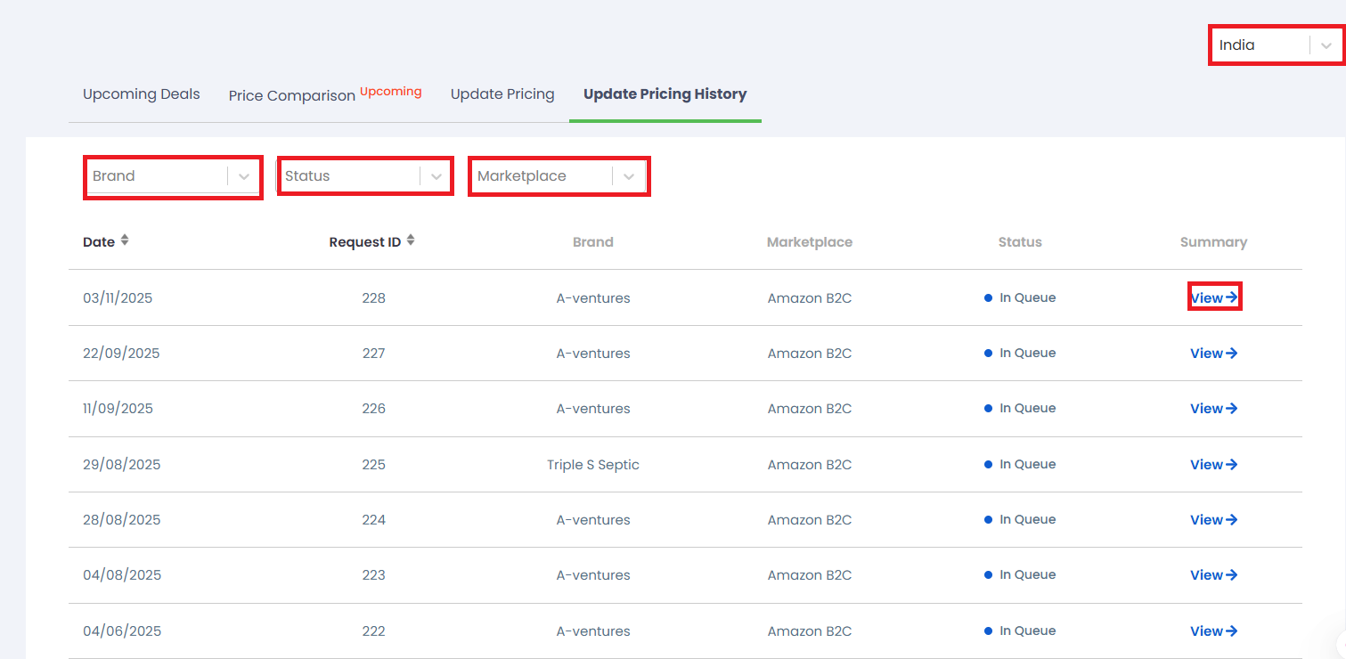Sort table by Request ID arrows
Screen dimensions: 1346x659
411,240
